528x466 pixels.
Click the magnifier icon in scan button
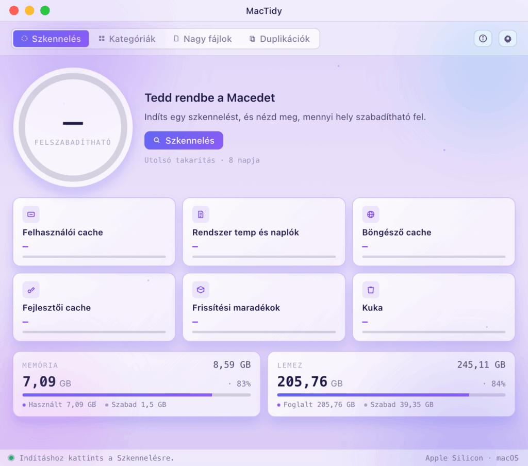pyautogui.click(x=157, y=140)
